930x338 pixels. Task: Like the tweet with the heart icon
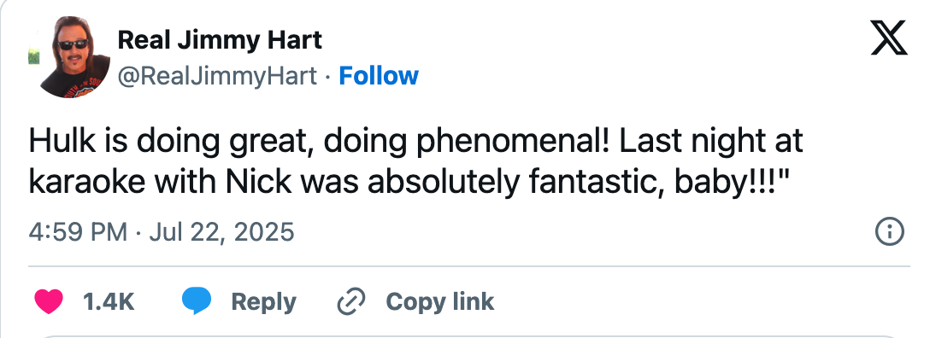49,301
